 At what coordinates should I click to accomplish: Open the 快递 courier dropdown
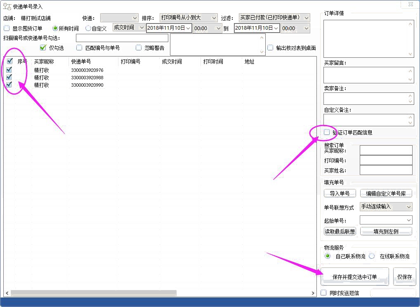click(136, 17)
